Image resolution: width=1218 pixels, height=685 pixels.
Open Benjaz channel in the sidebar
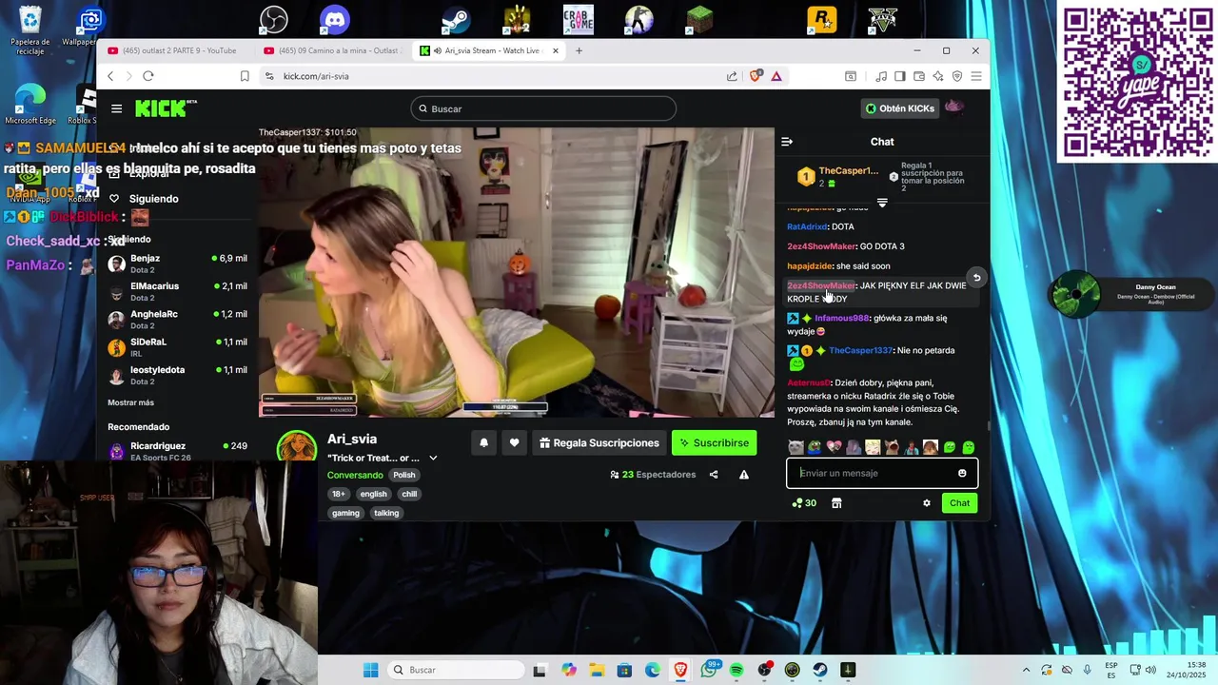point(178,264)
